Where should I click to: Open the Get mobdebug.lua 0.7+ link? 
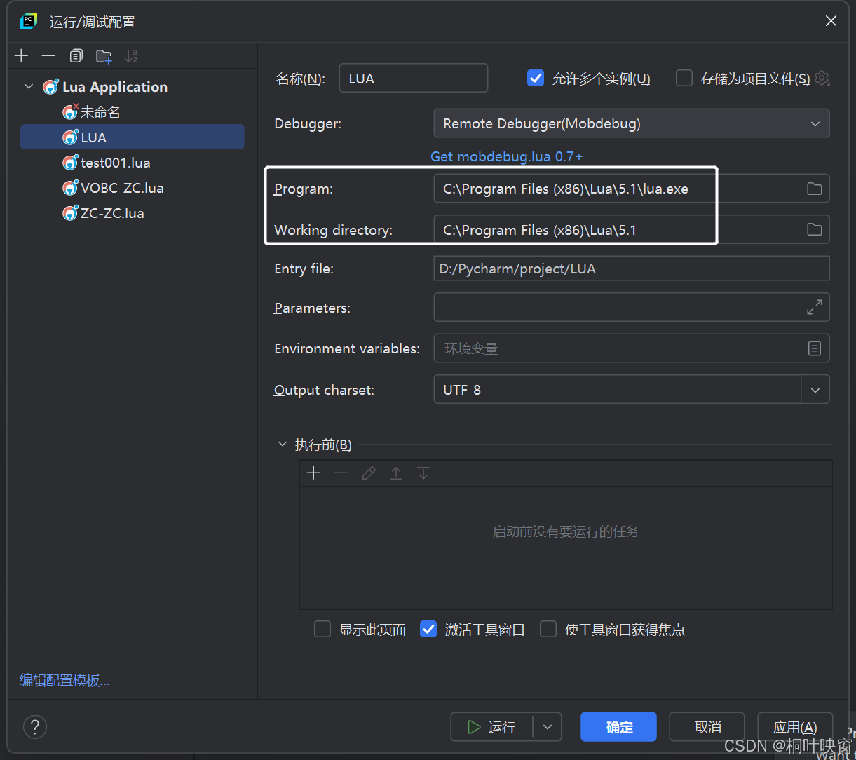click(506, 156)
